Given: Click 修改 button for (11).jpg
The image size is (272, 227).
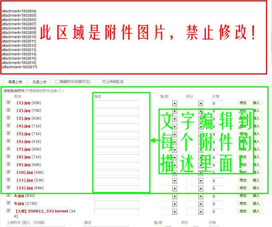Looking at the screenshot, I should click(243, 180).
